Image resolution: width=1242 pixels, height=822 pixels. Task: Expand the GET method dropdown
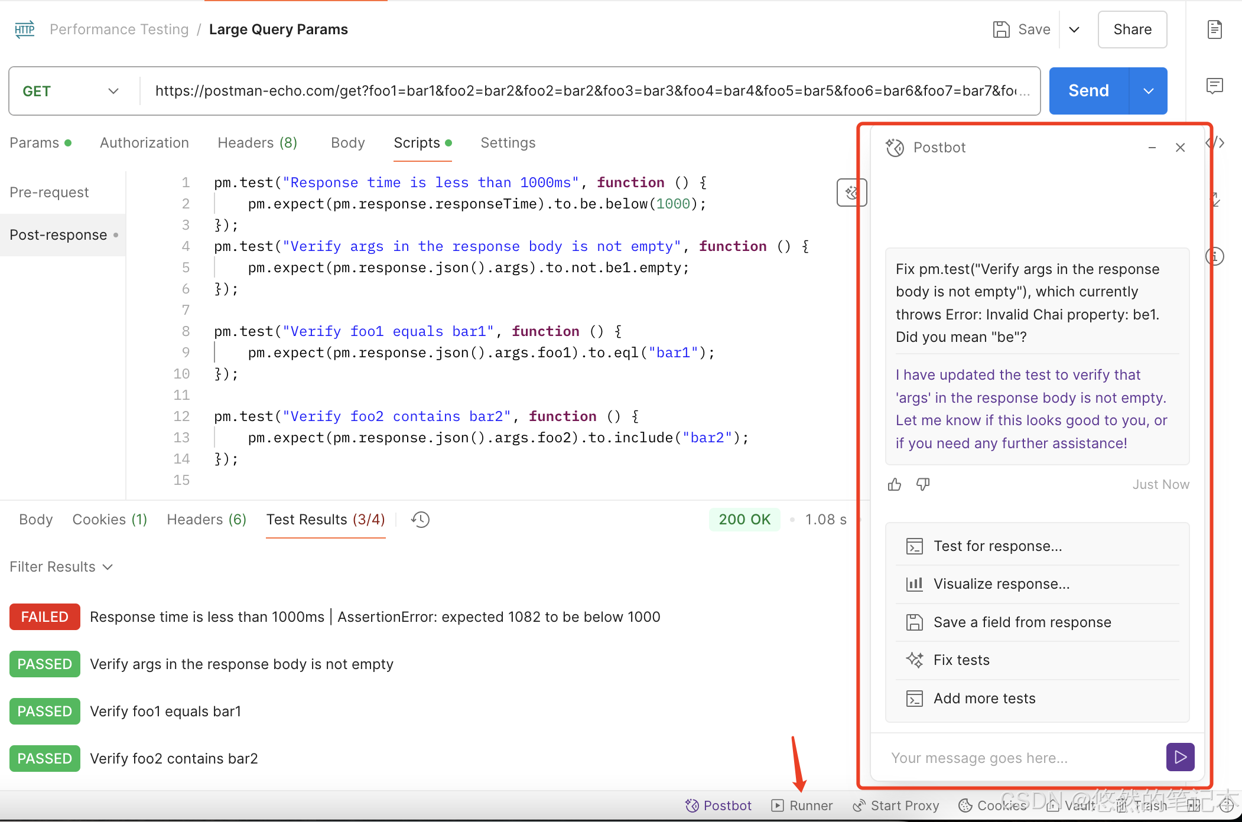[113, 91]
